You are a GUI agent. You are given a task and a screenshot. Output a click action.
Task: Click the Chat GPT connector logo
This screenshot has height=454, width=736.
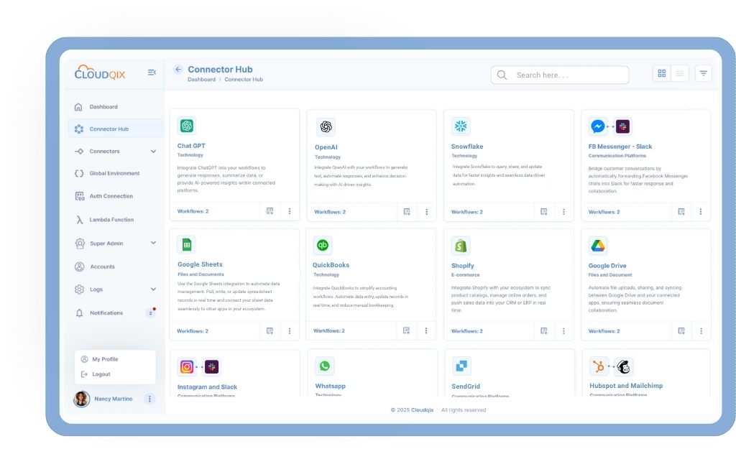187,126
